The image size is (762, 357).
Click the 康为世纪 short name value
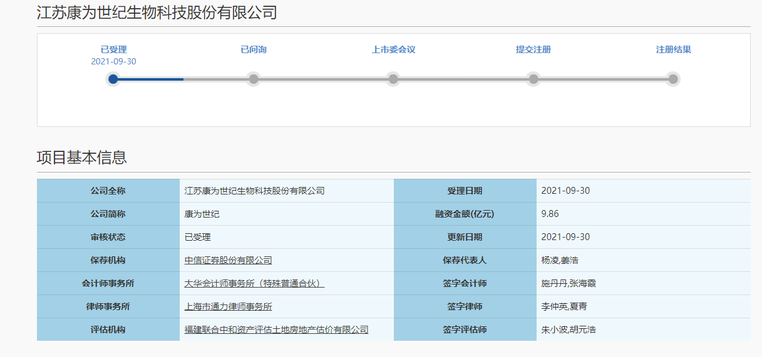[202, 214]
